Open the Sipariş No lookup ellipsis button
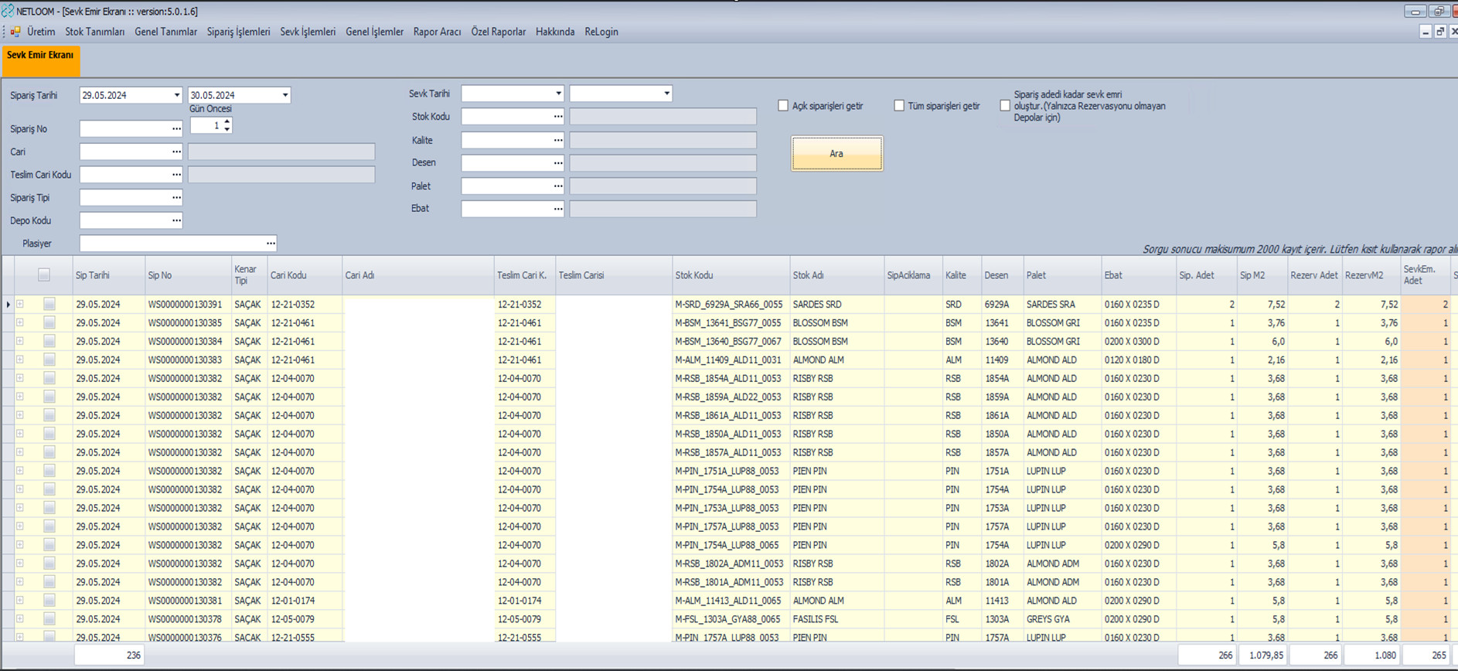The height and width of the screenshot is (671, 1458). pos(176,129)
